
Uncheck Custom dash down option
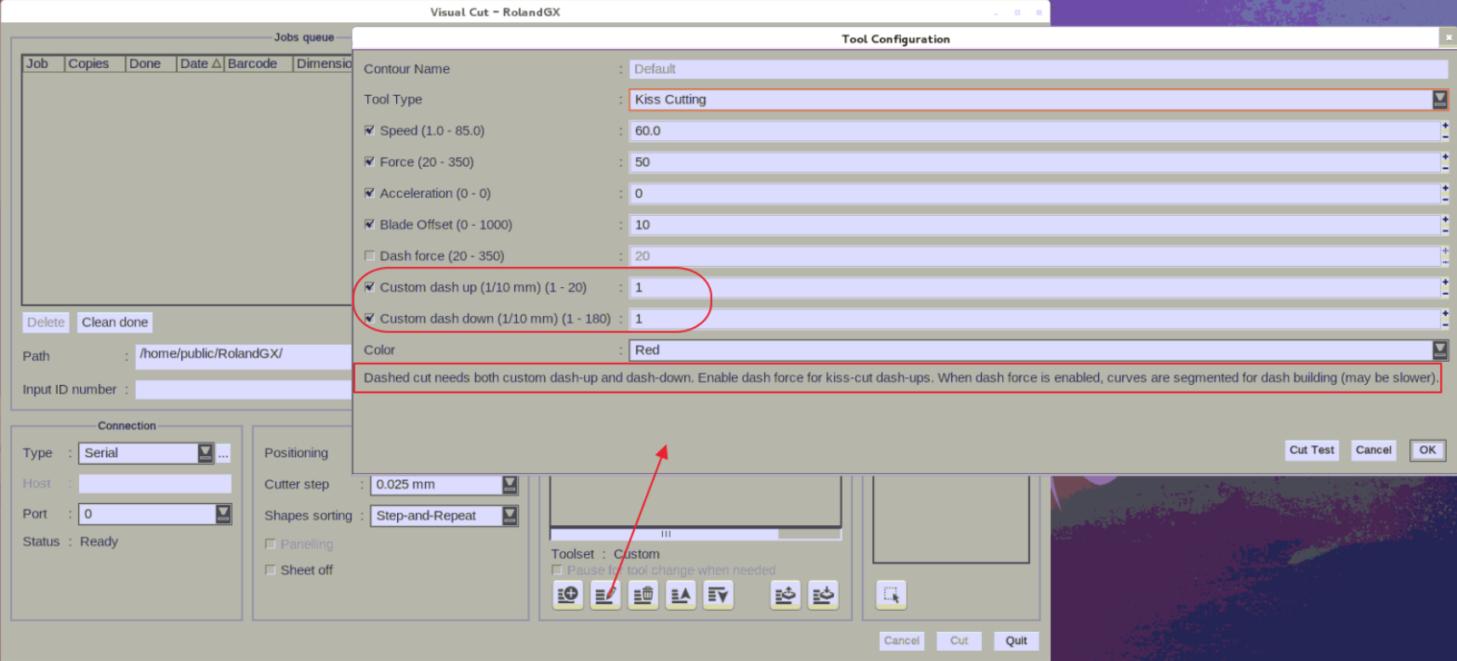click(x=370, y=319)
